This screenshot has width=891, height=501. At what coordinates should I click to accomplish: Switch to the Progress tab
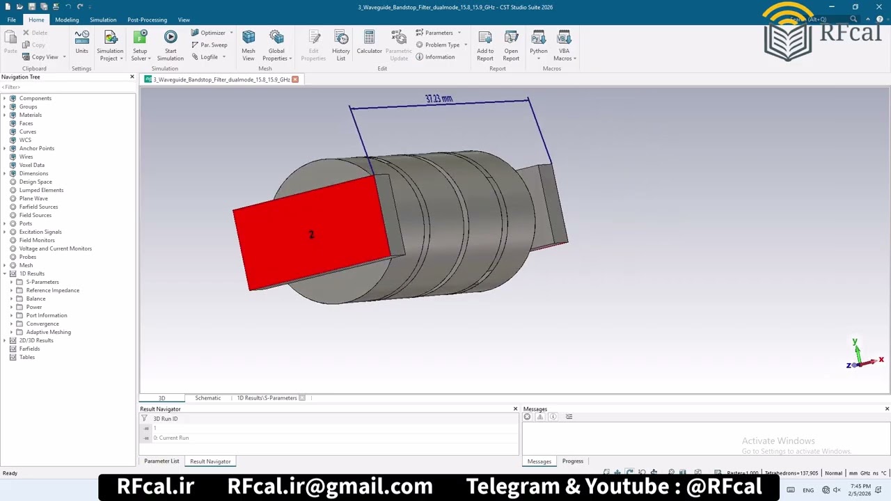(573, 461)
